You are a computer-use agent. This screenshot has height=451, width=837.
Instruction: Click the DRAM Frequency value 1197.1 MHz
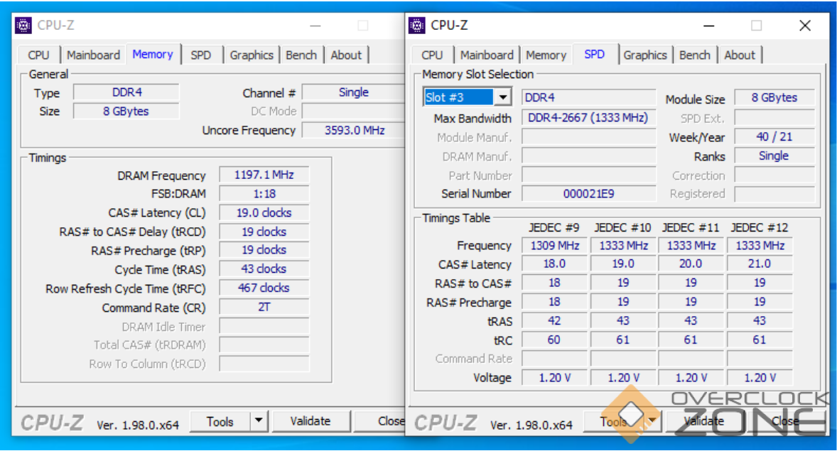point(264,175)
